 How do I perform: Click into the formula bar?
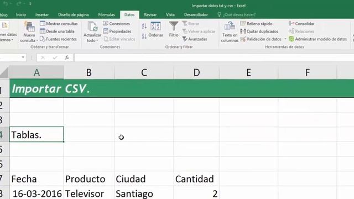tap(214, 57)
